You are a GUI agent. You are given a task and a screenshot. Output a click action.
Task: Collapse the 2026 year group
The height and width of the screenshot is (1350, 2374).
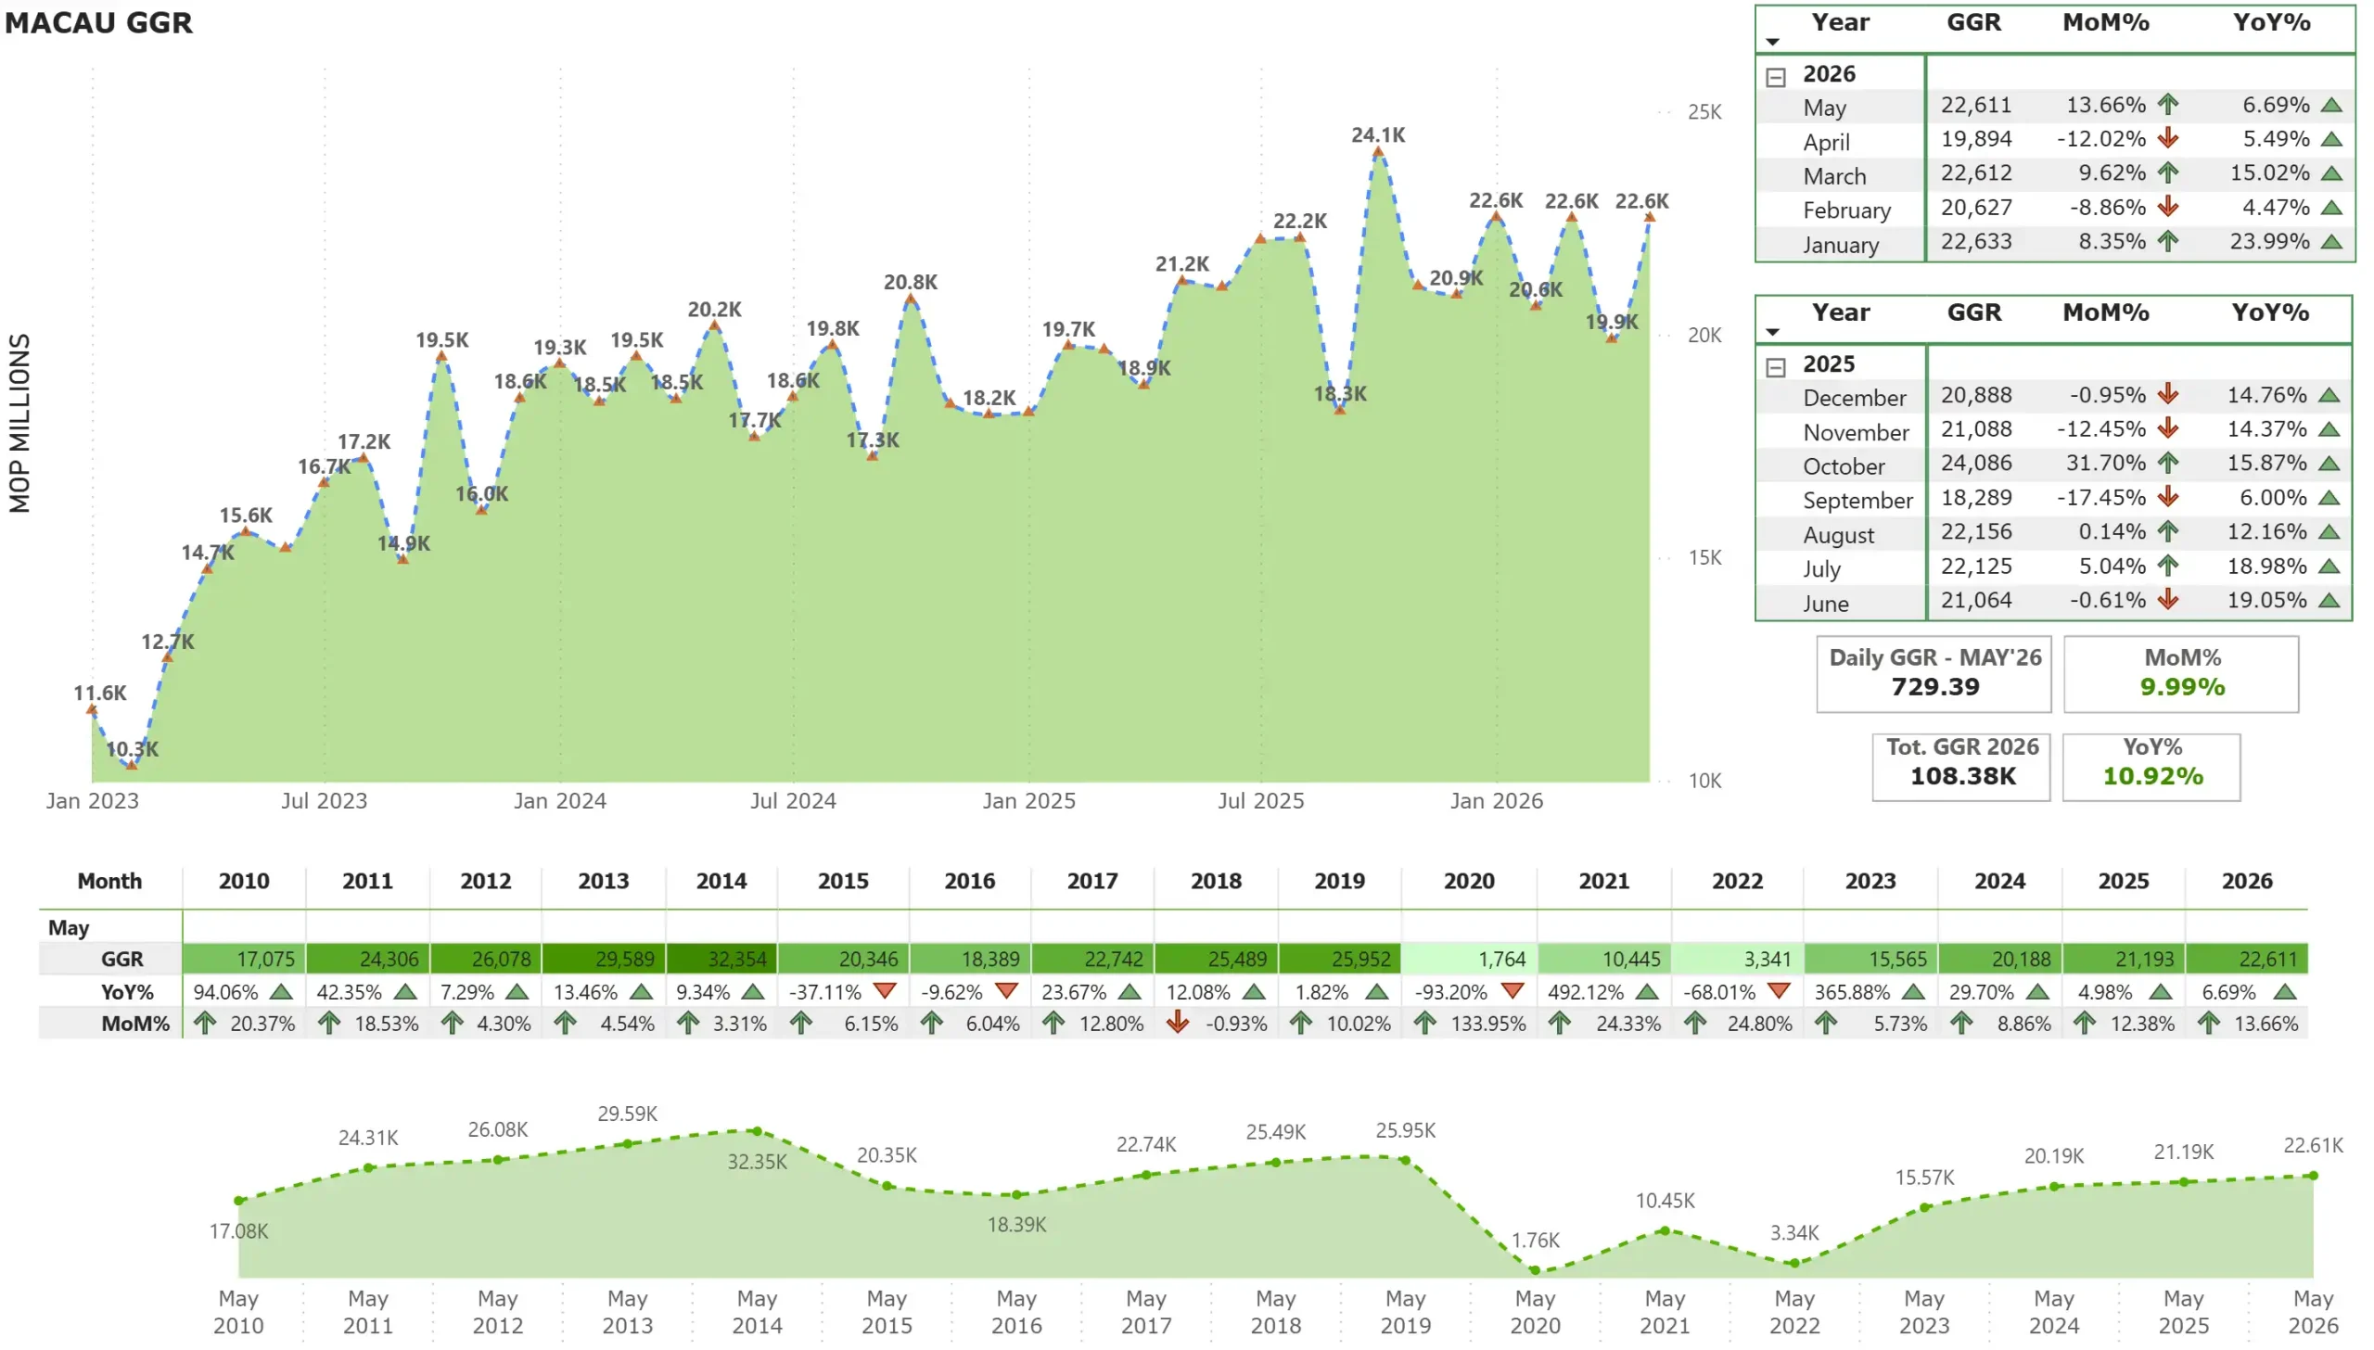[x=1776, y=77]
